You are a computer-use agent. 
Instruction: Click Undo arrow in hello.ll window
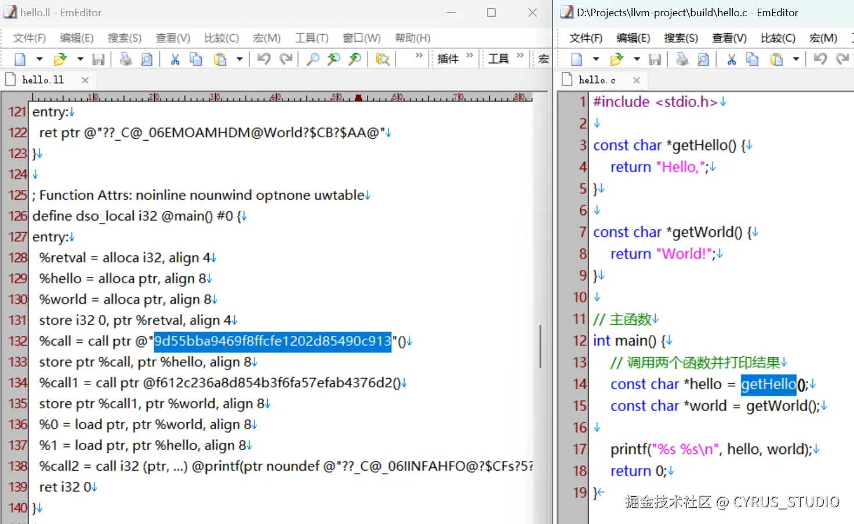(264, 58)
